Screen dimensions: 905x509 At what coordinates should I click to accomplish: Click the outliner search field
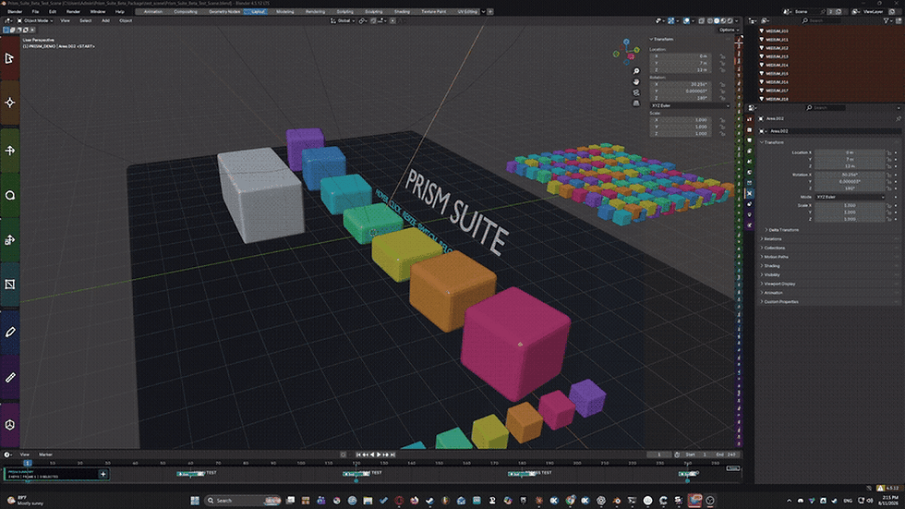click(x=821, y=20)
